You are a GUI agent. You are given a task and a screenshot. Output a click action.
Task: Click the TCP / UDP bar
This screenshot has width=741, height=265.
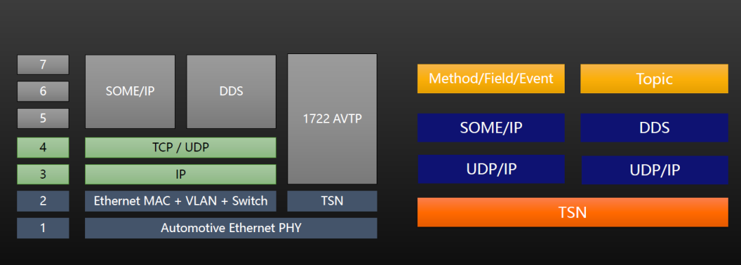click(180, 148)
